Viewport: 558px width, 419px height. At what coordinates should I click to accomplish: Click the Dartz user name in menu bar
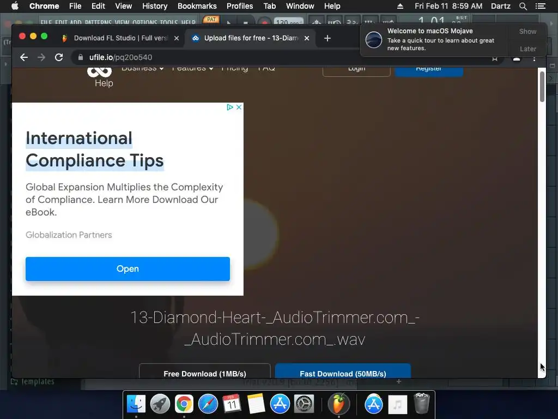coord(501,6)
